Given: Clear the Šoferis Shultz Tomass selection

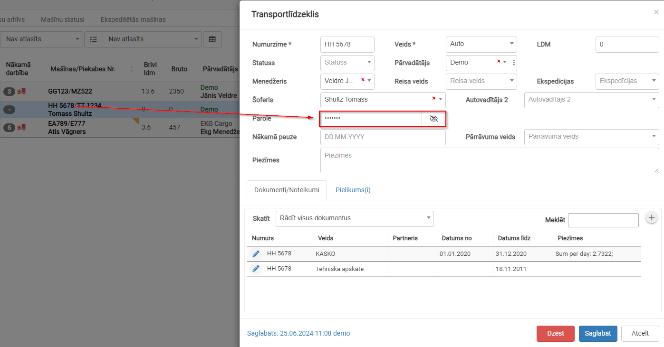Looking at the screenshot, I should 433,98.
